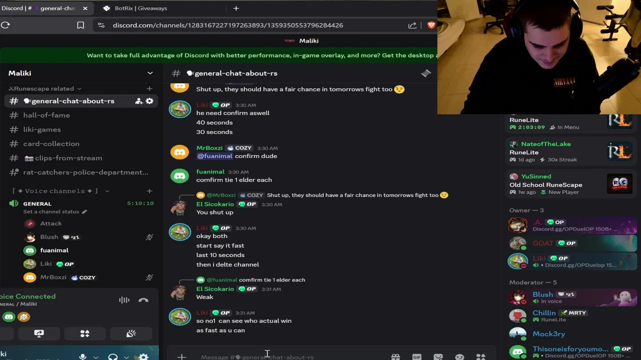Image resolution: width=641 pixels, height=360 pixels.
Task: Toggle headphone deafen in user panel
Action: tap(113, 356)
